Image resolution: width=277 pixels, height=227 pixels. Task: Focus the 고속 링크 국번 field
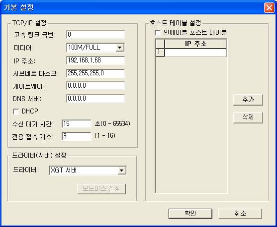tap(95, 35)
